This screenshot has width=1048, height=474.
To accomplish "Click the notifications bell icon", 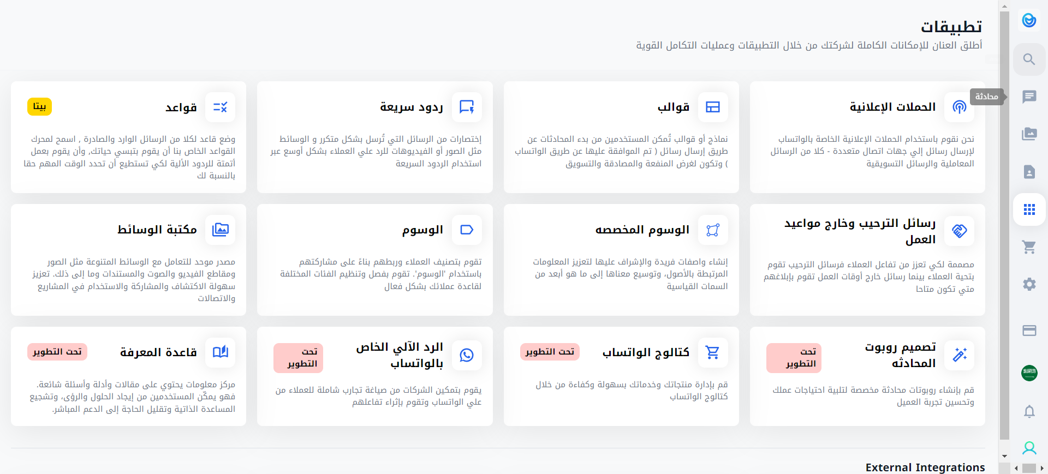I will click(x=1029, y=411).
